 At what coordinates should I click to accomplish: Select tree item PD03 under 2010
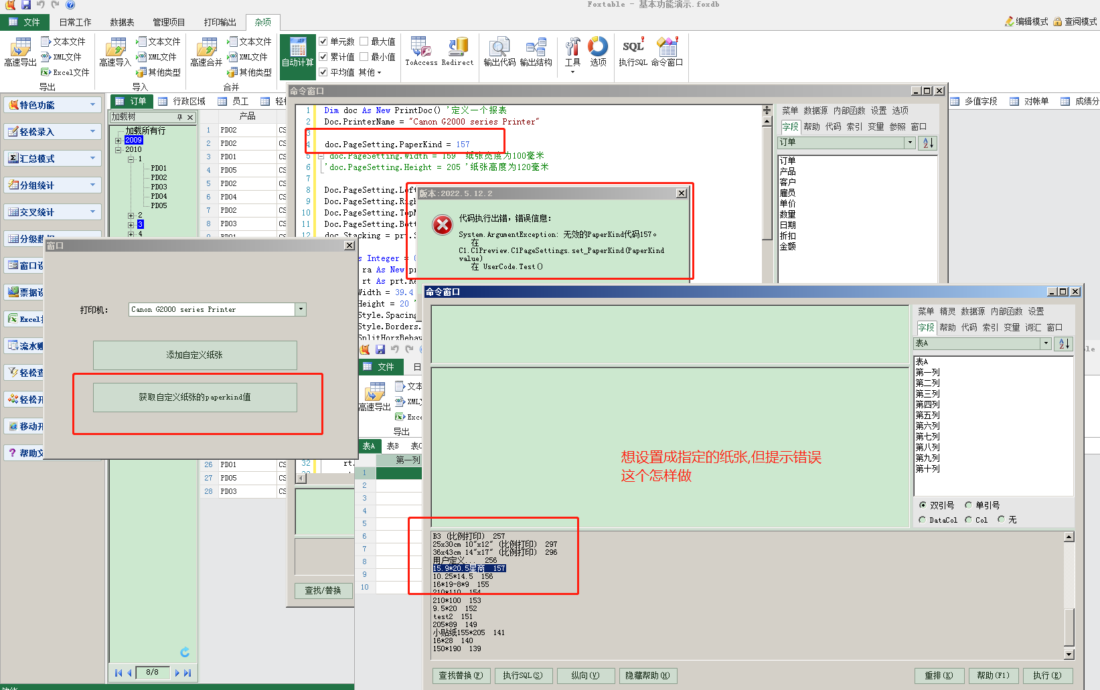point(159,187)
